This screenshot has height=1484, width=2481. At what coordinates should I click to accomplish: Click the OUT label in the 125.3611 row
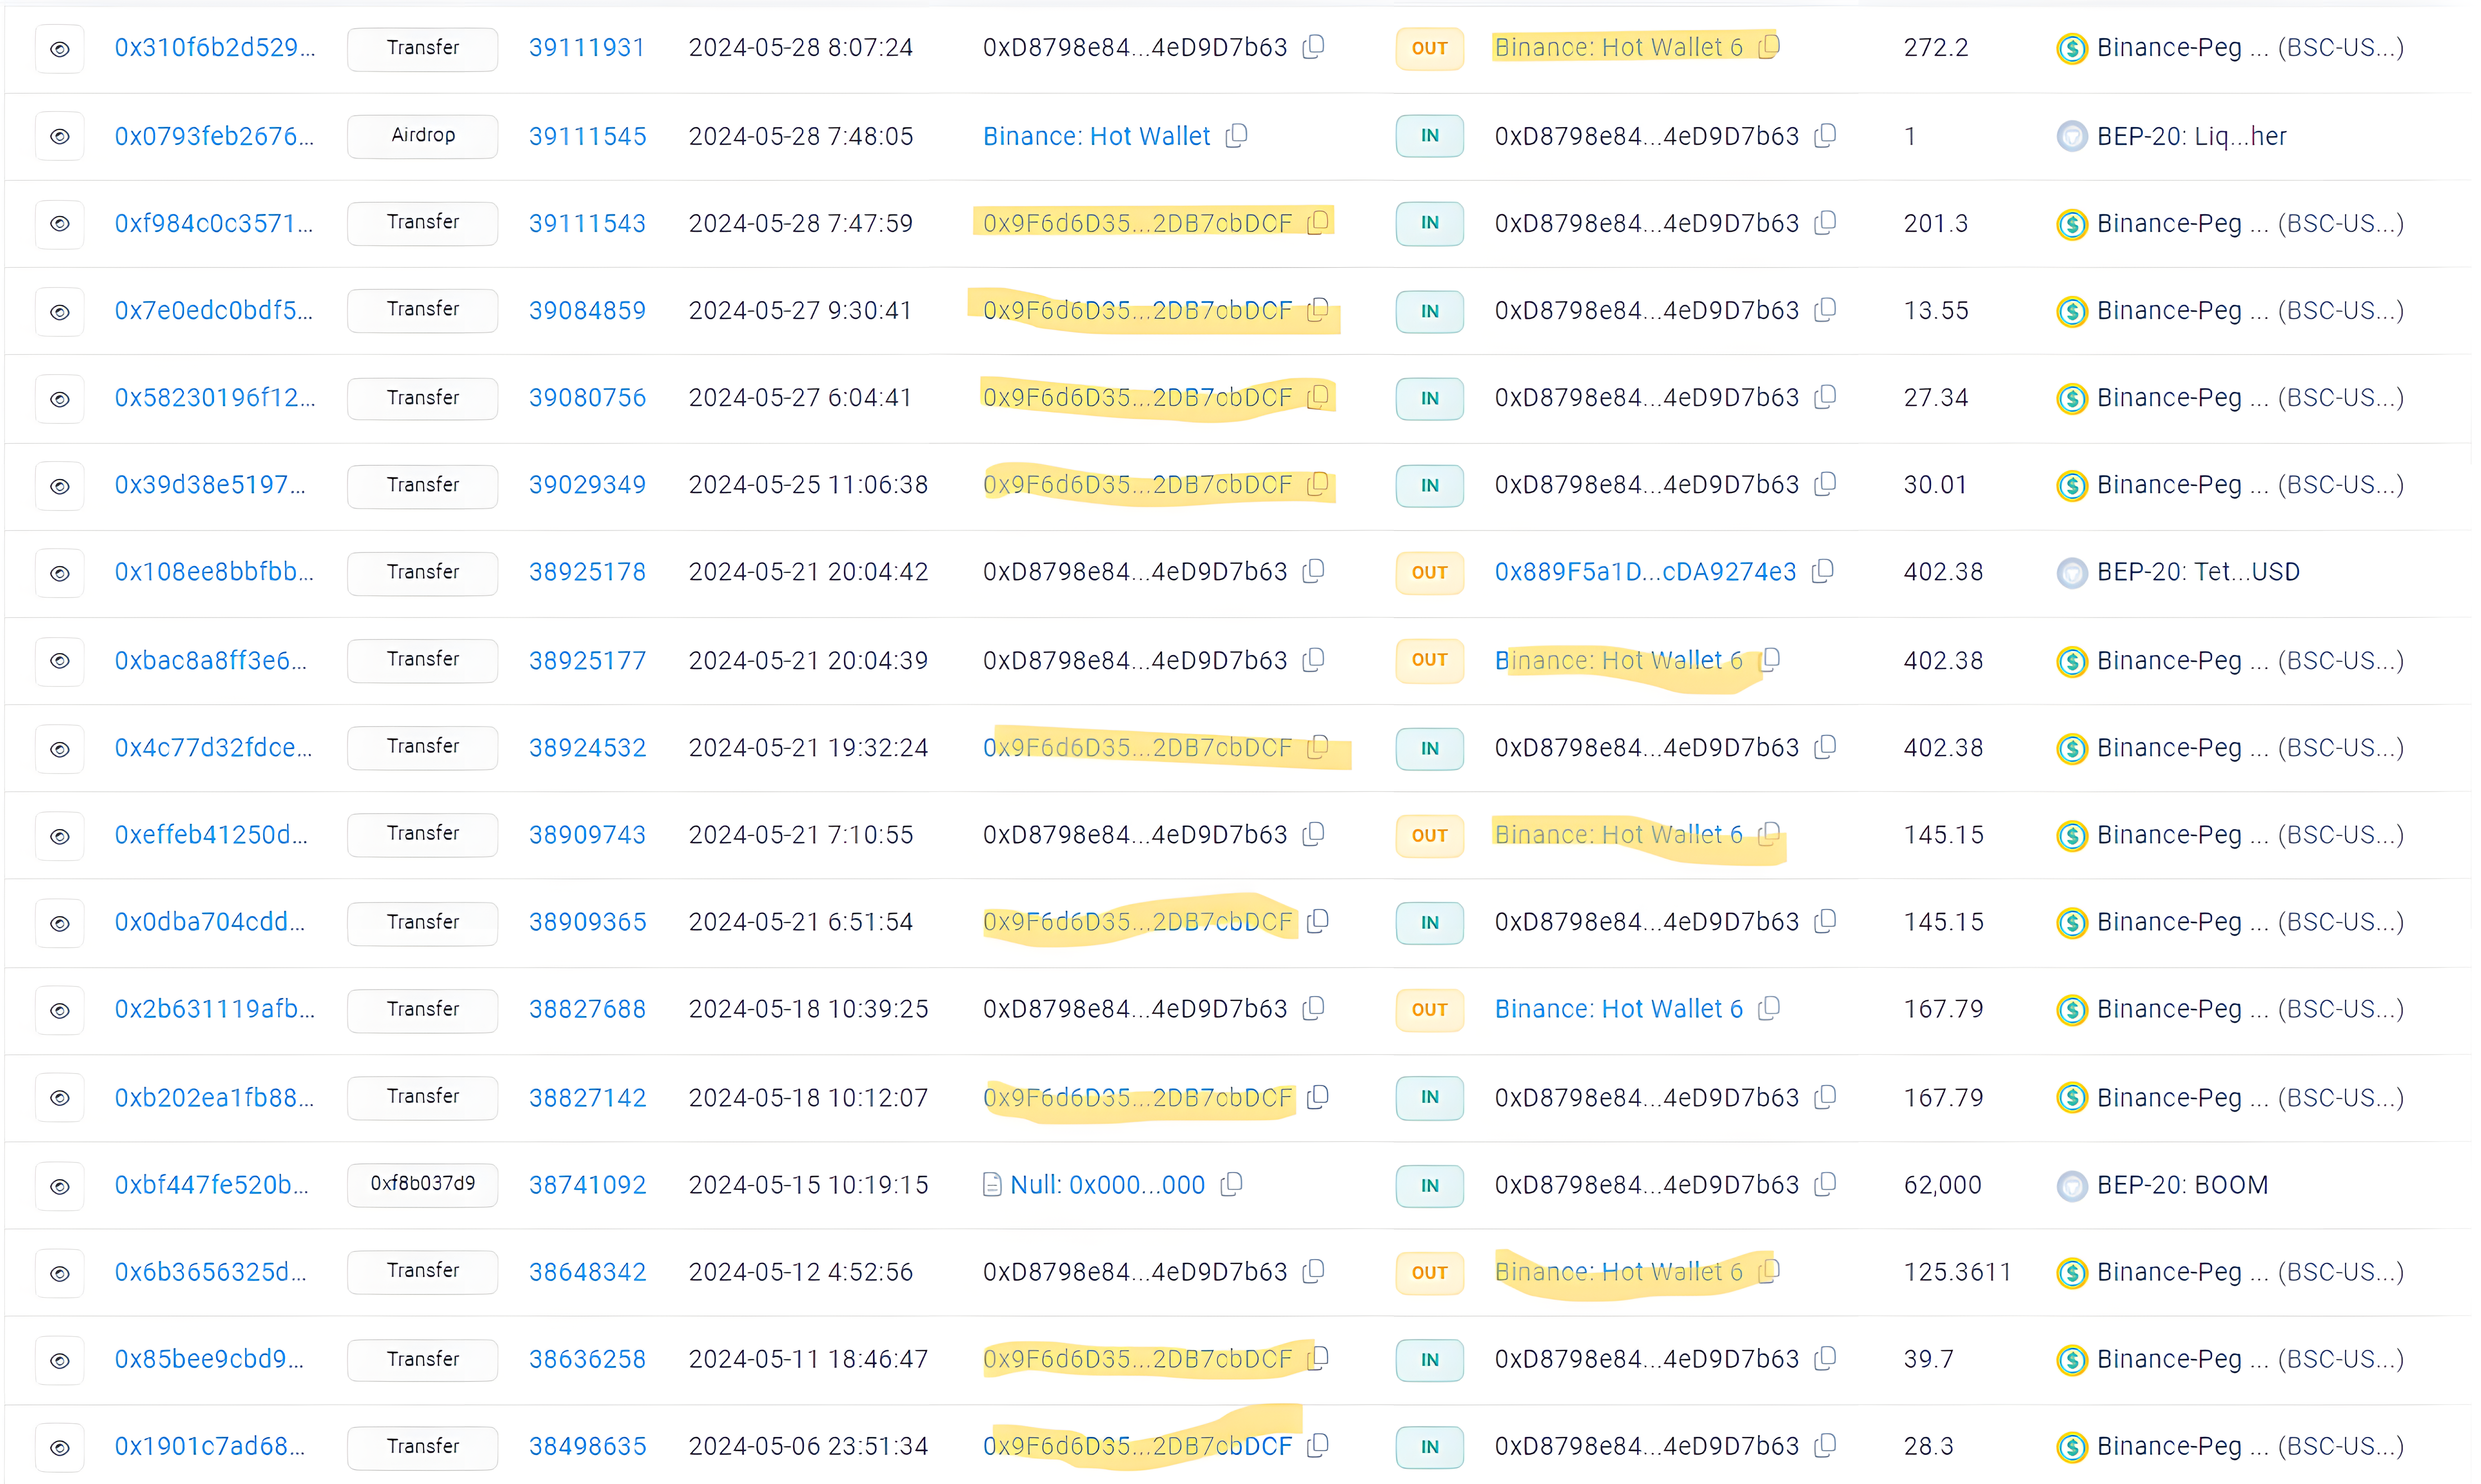pos(1429,1272)
